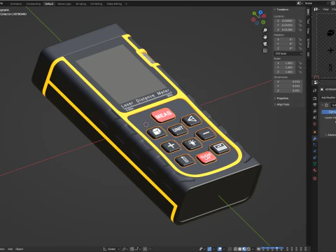Open the Object menu in viewport header

(20, 249)
